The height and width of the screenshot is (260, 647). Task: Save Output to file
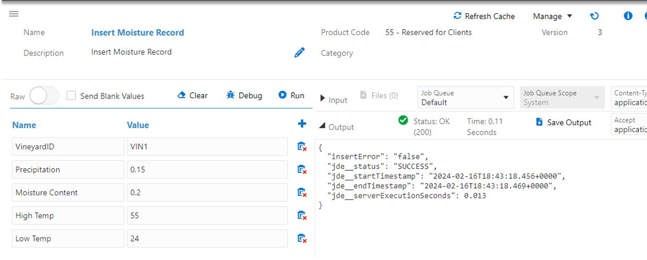point(563,123)
